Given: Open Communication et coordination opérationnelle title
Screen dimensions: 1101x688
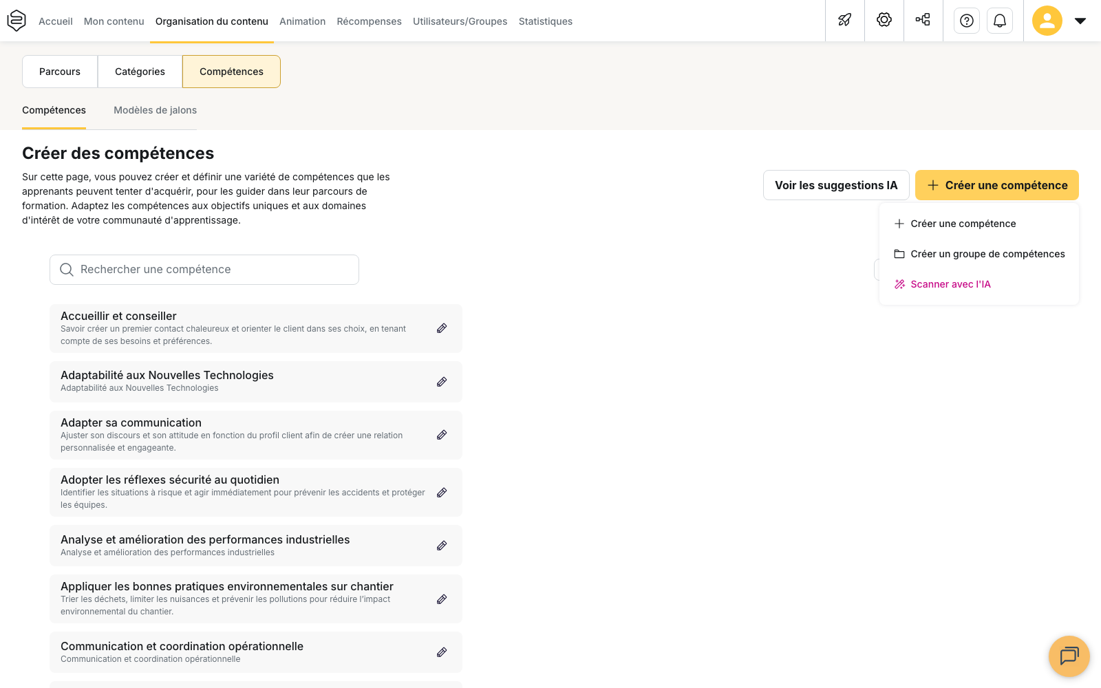Looking at the screenshot, I should (x=182, y=646).
